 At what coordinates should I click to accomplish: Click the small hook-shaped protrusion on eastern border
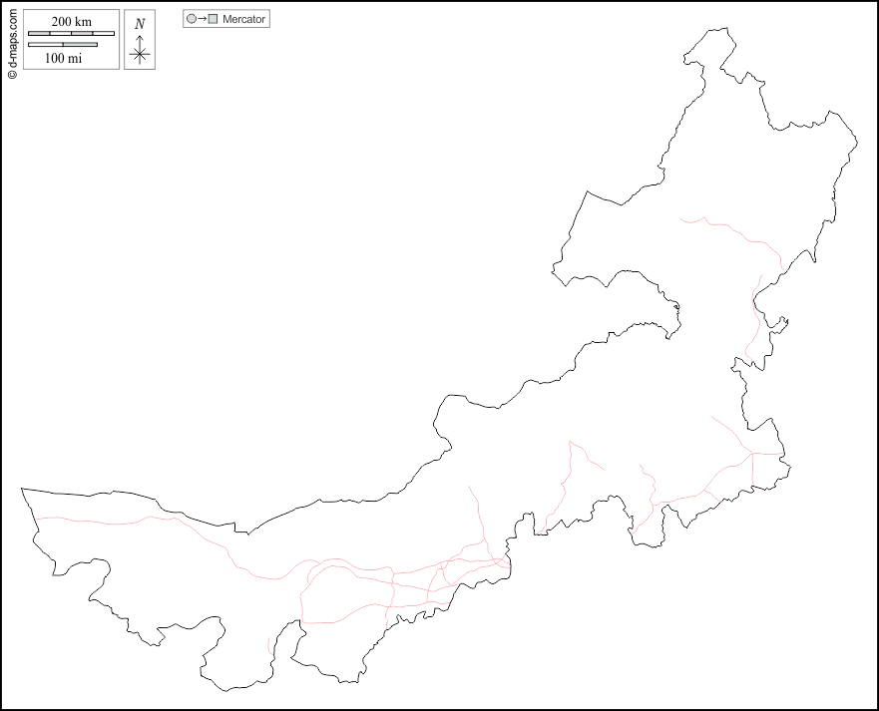[x=784, y=320]
